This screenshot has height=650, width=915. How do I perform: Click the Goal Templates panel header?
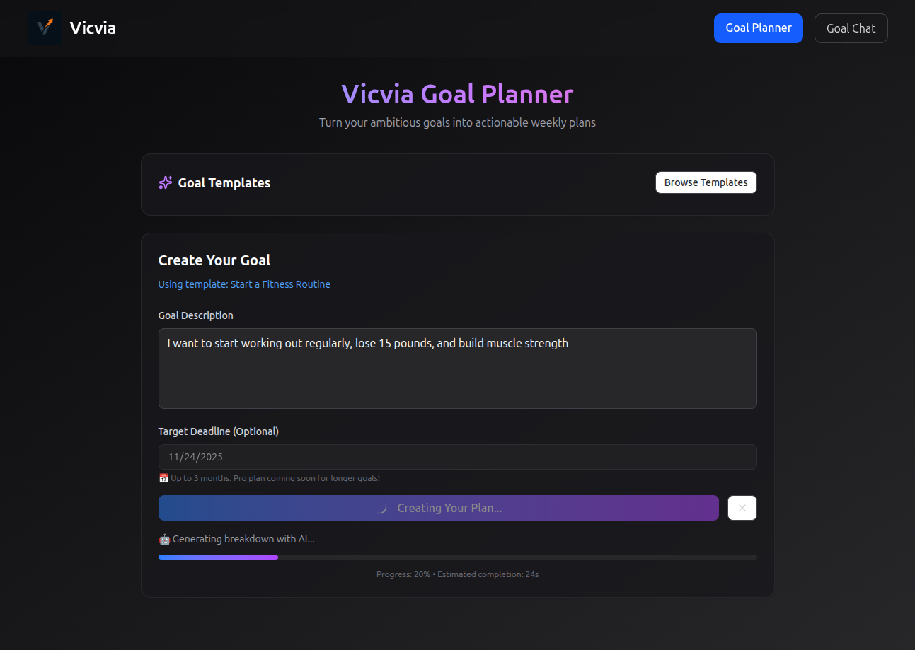click(x=224, y=182)
